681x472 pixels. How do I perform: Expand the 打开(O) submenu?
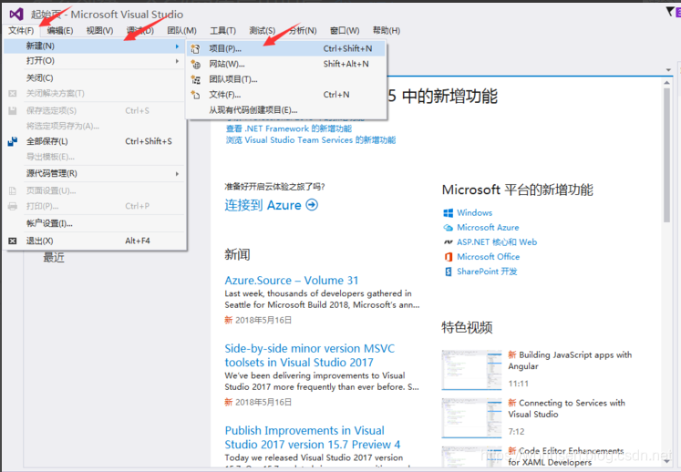(94, 61)
